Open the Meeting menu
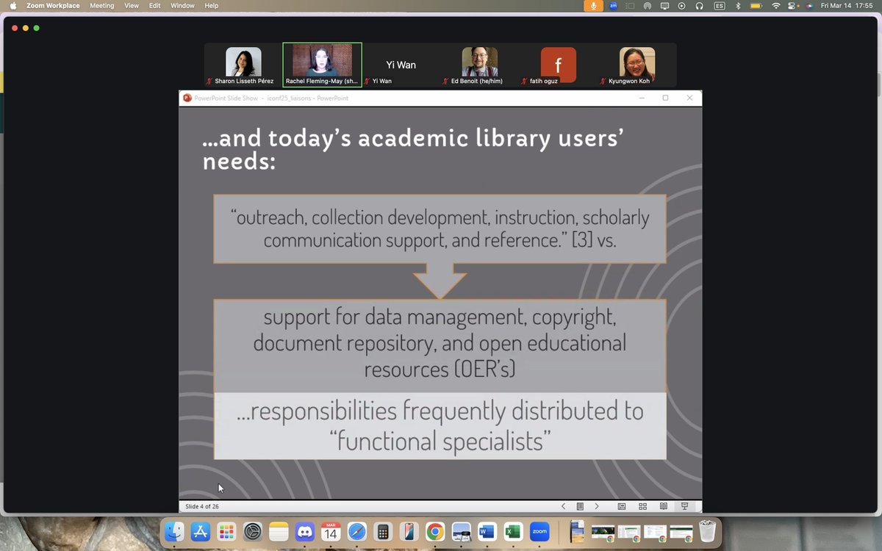 pyautogui.click(x=102, y=6)
